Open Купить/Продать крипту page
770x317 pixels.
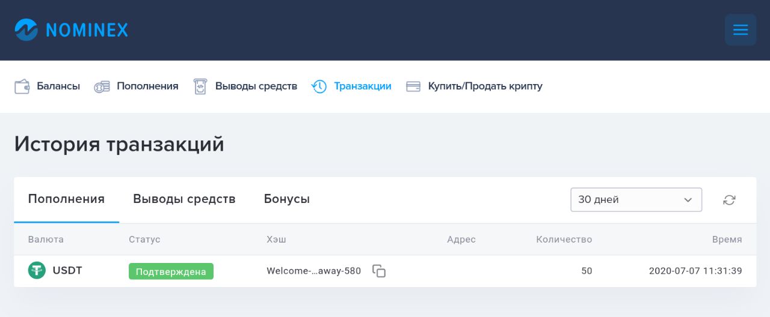tap(485, 86)
